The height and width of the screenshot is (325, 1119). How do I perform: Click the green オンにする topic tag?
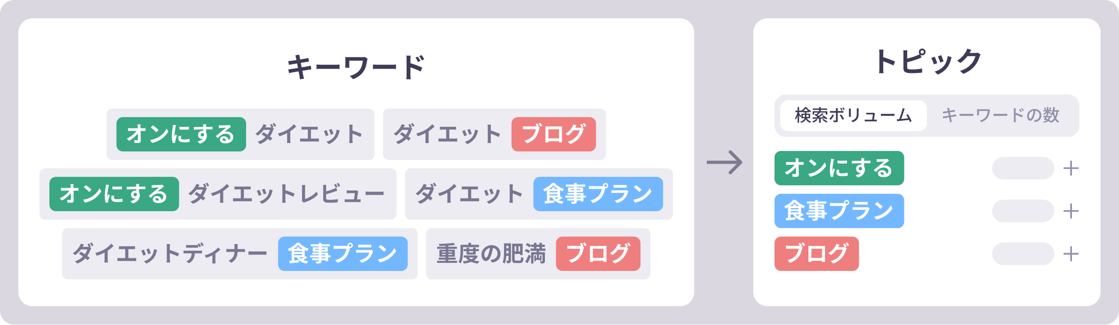[x=839, y=168]
